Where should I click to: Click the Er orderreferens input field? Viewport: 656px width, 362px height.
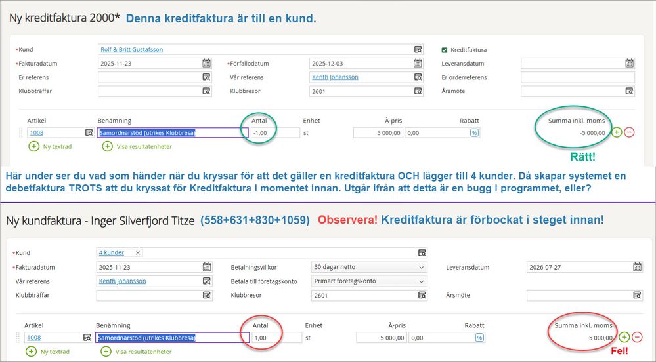(x=577, y=77)
